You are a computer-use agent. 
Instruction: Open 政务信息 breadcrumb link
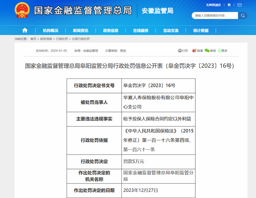[46, 39]
